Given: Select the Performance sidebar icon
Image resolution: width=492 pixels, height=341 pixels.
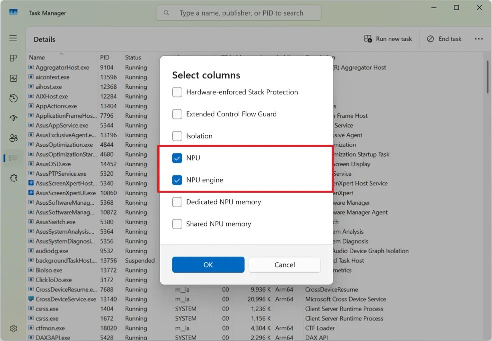Looking at the screenshot, I should tap(13, 78).
